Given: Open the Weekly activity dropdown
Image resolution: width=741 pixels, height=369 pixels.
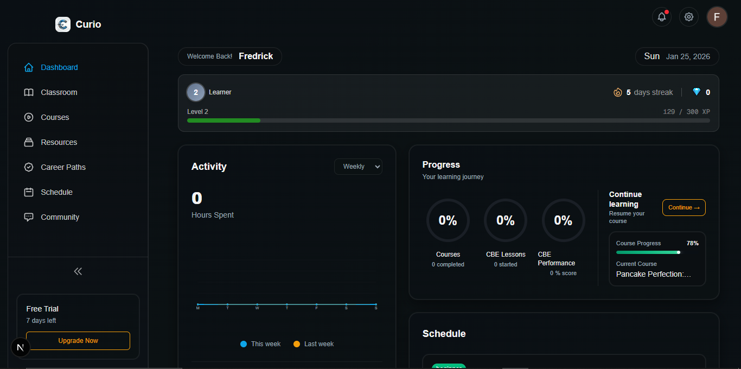Looking at the screenshot, I should pyautogui.click(x=358, y=167).
